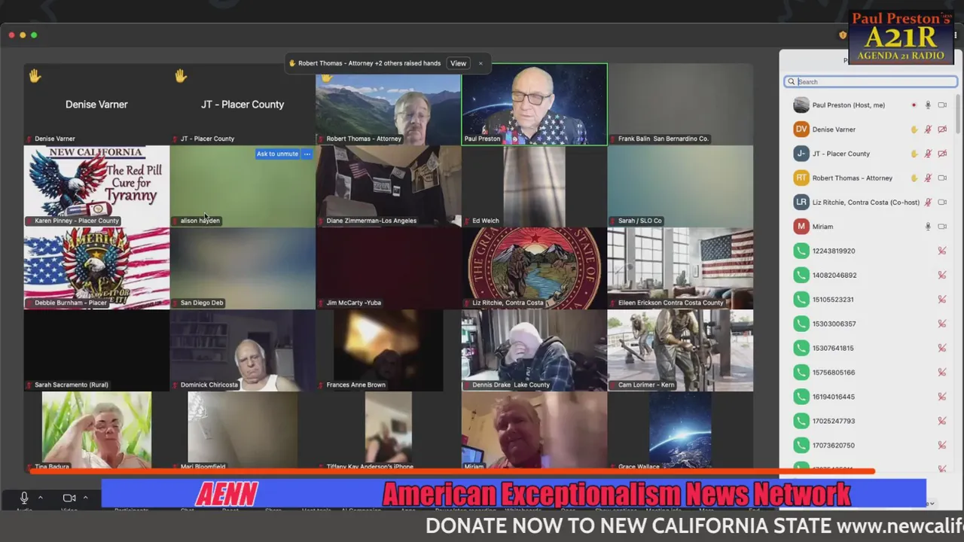Viewport: 964px width, 542px height.
Task: Click raised hand icon on JT - Placer County tile
Action: tap(181, 76)
